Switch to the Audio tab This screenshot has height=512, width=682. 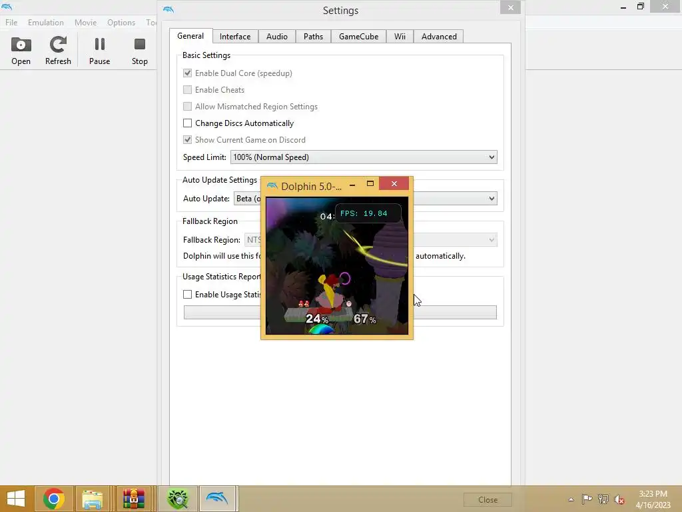[x=277, y=37]
